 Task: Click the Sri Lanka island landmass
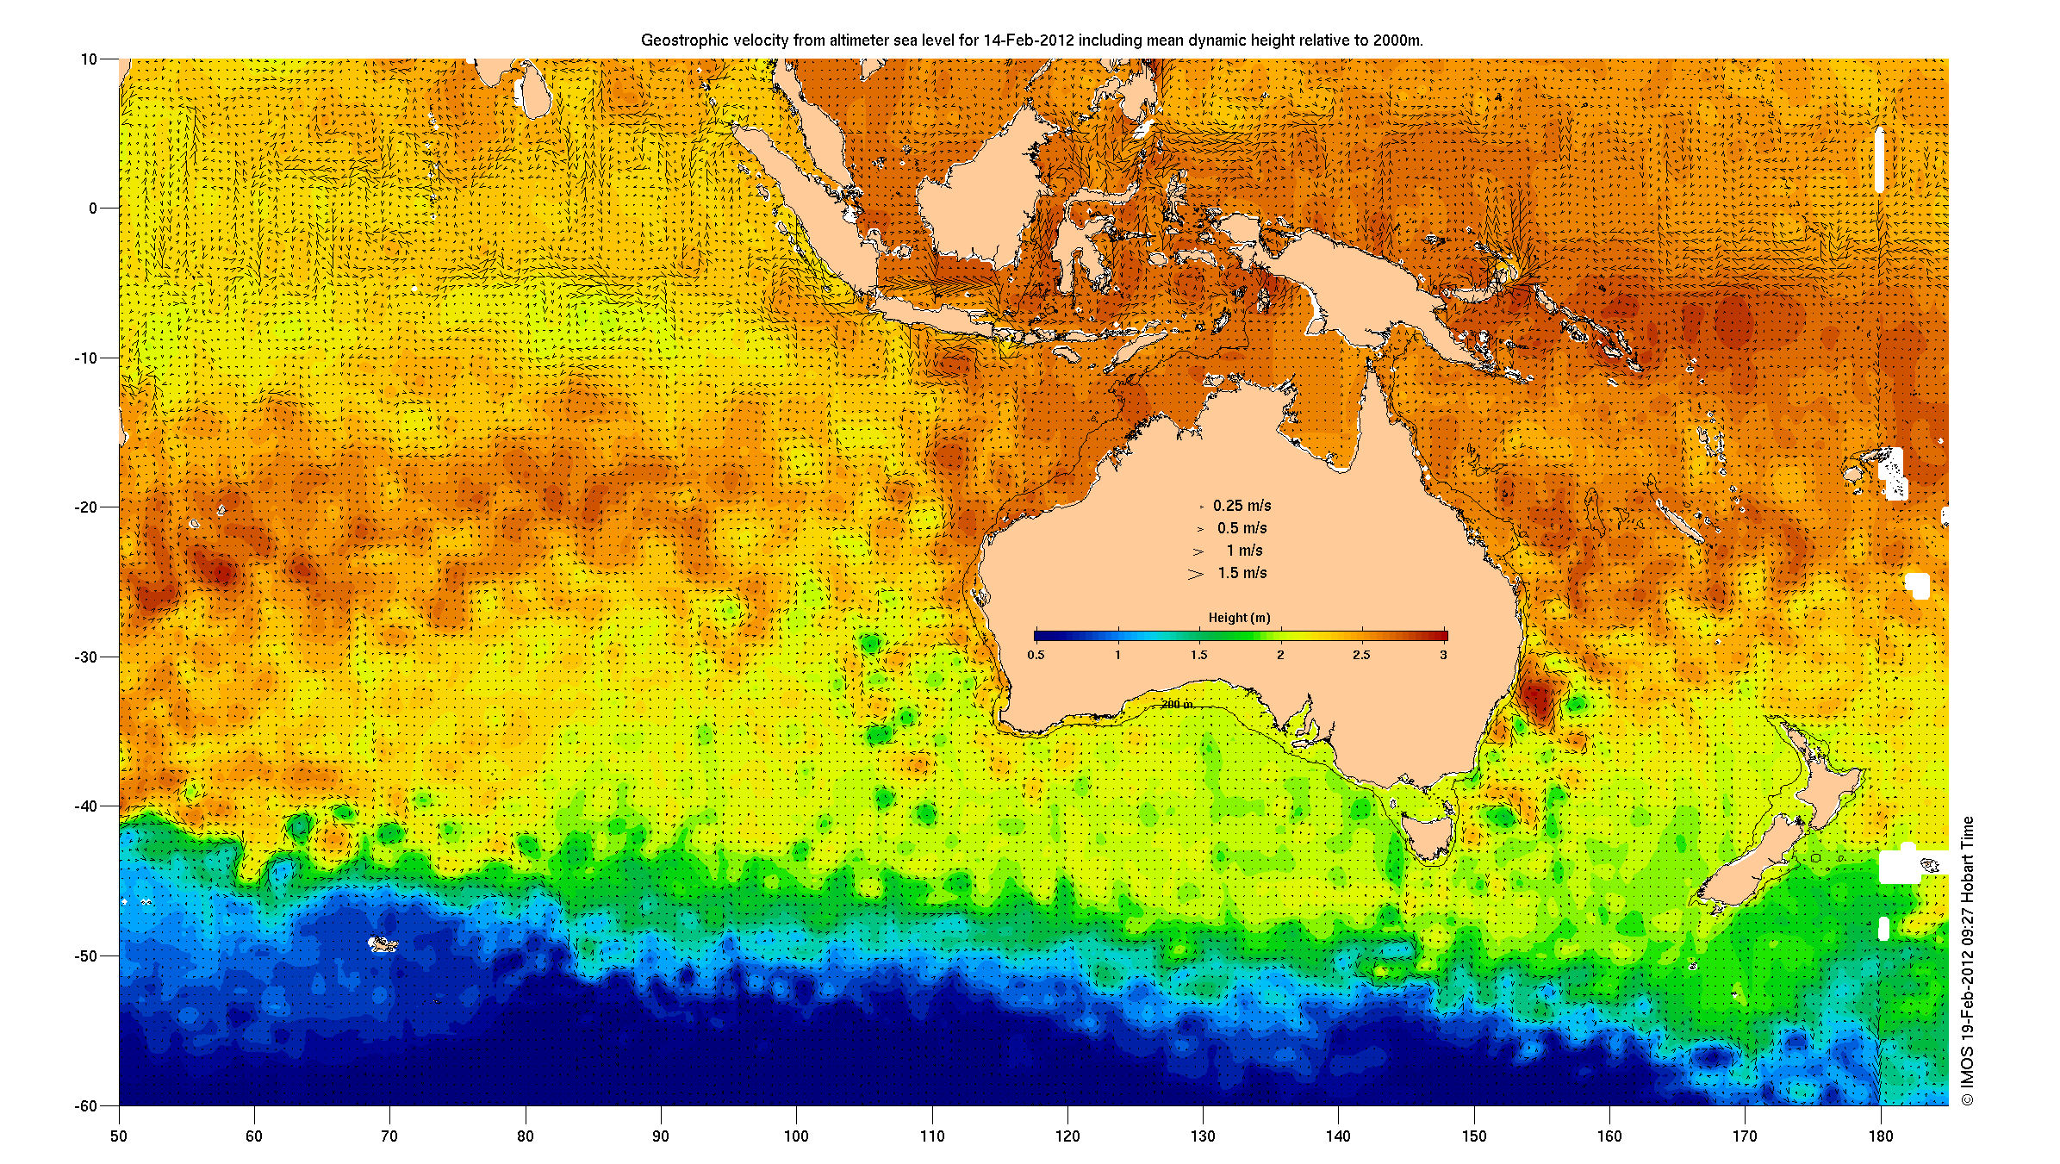coord(536,91)
